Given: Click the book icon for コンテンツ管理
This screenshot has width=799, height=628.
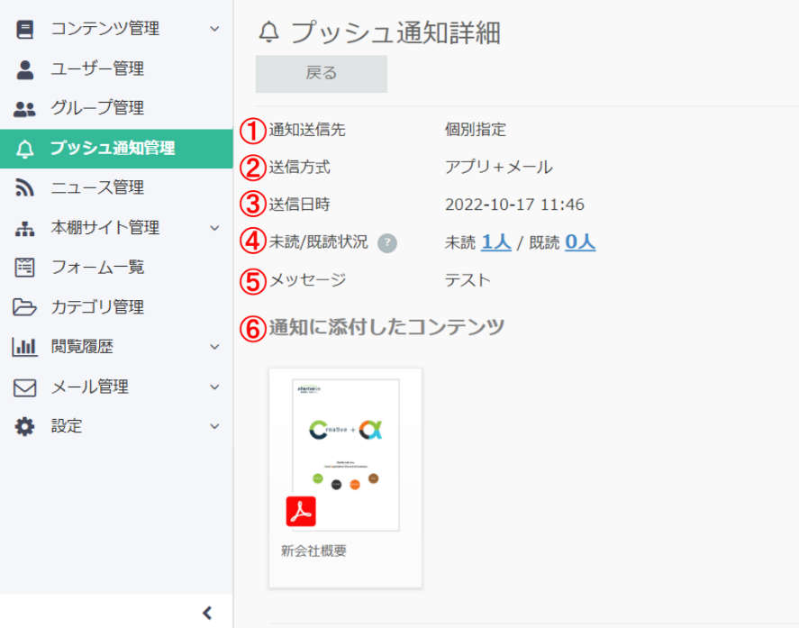Looking at the screenshot, I should pyautogui.click(x=24, y=28).
